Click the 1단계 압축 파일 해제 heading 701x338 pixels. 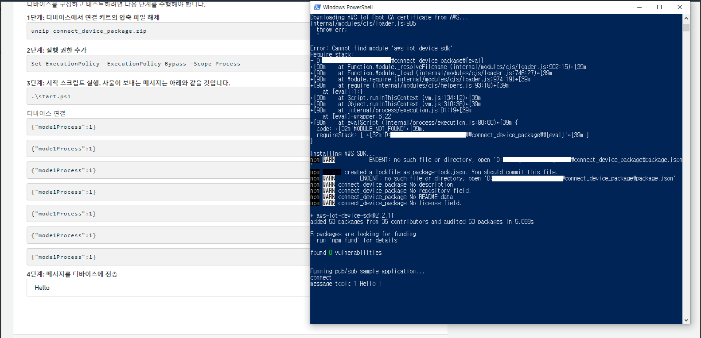[x=93, y=17]
